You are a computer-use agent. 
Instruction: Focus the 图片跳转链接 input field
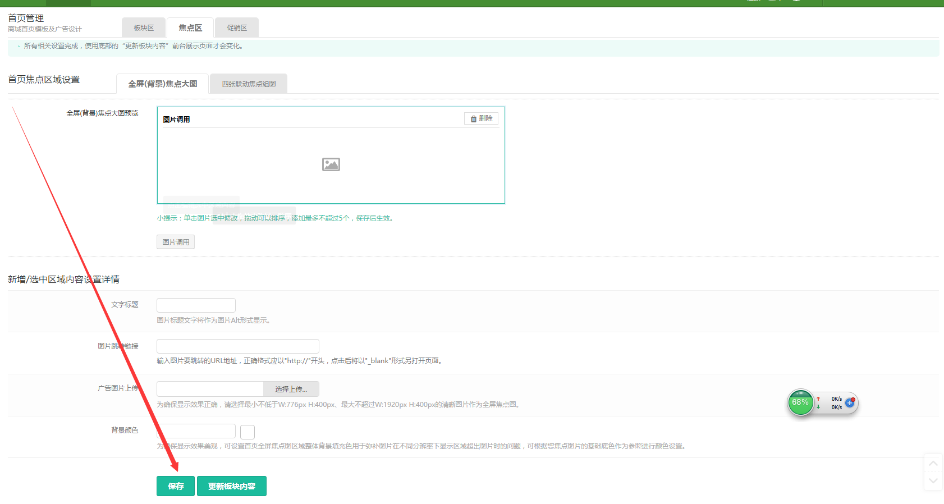pyautogui.click(x=238, y=346)
